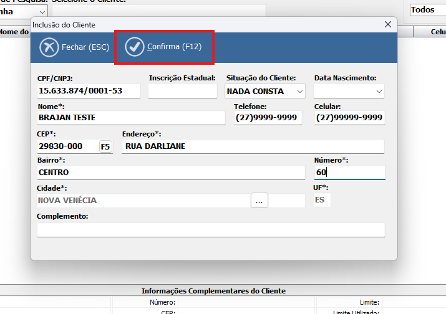Focus the Inscrição Estadual field

pyautogui.click(x=182, y=91)
